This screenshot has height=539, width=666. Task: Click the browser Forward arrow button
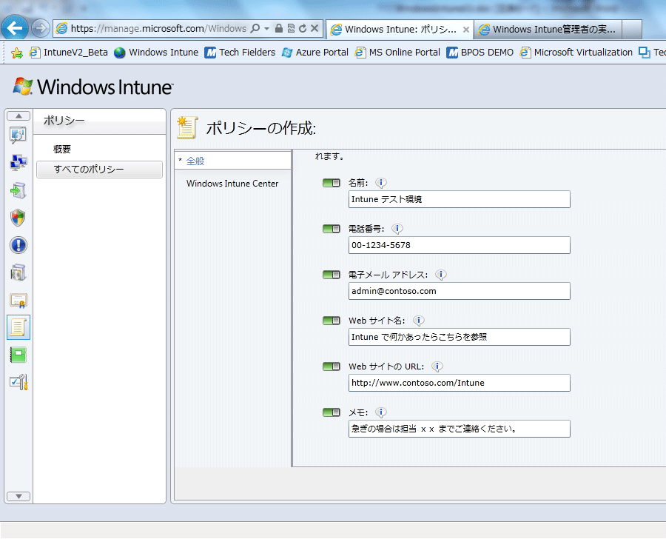tap(41, 28)
